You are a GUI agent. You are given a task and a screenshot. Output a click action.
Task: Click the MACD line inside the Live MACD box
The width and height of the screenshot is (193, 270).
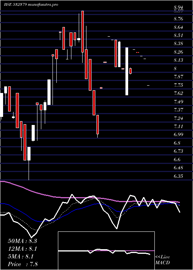pos(104,251)
